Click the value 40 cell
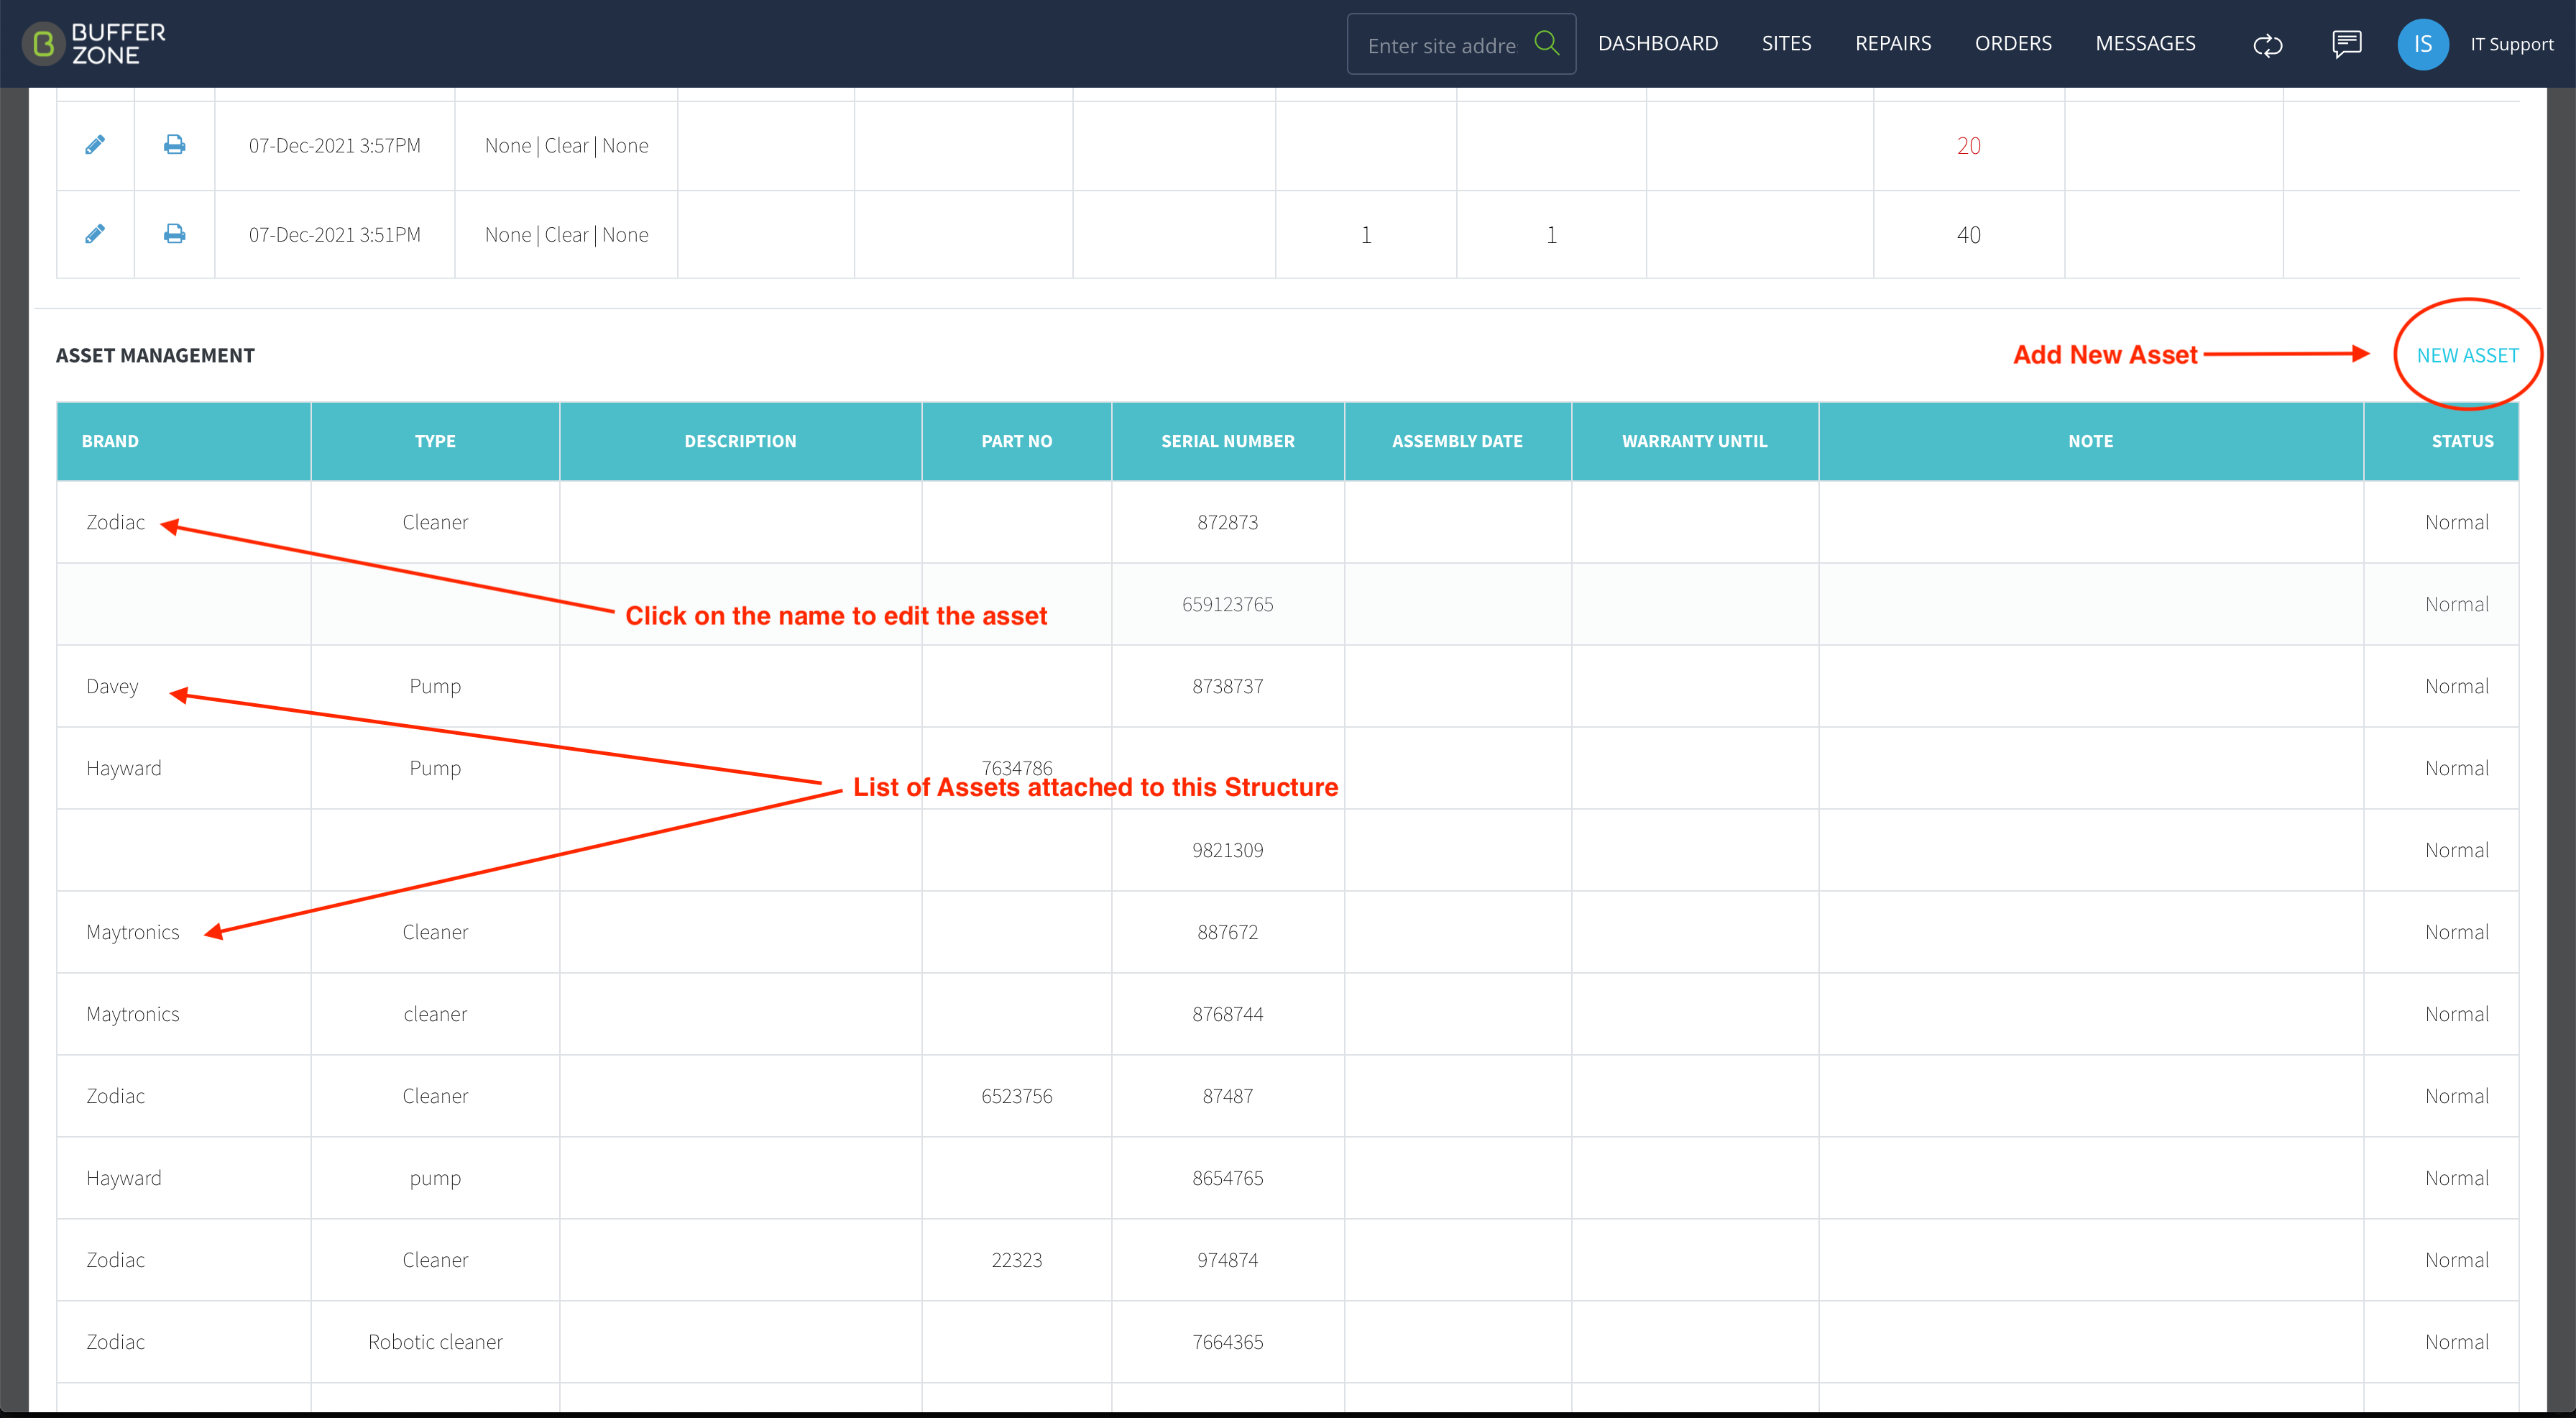 pos(1968,235)
